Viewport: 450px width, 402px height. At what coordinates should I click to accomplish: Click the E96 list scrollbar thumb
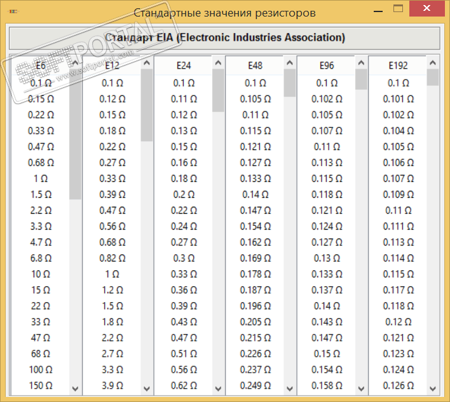click(361, 80)
